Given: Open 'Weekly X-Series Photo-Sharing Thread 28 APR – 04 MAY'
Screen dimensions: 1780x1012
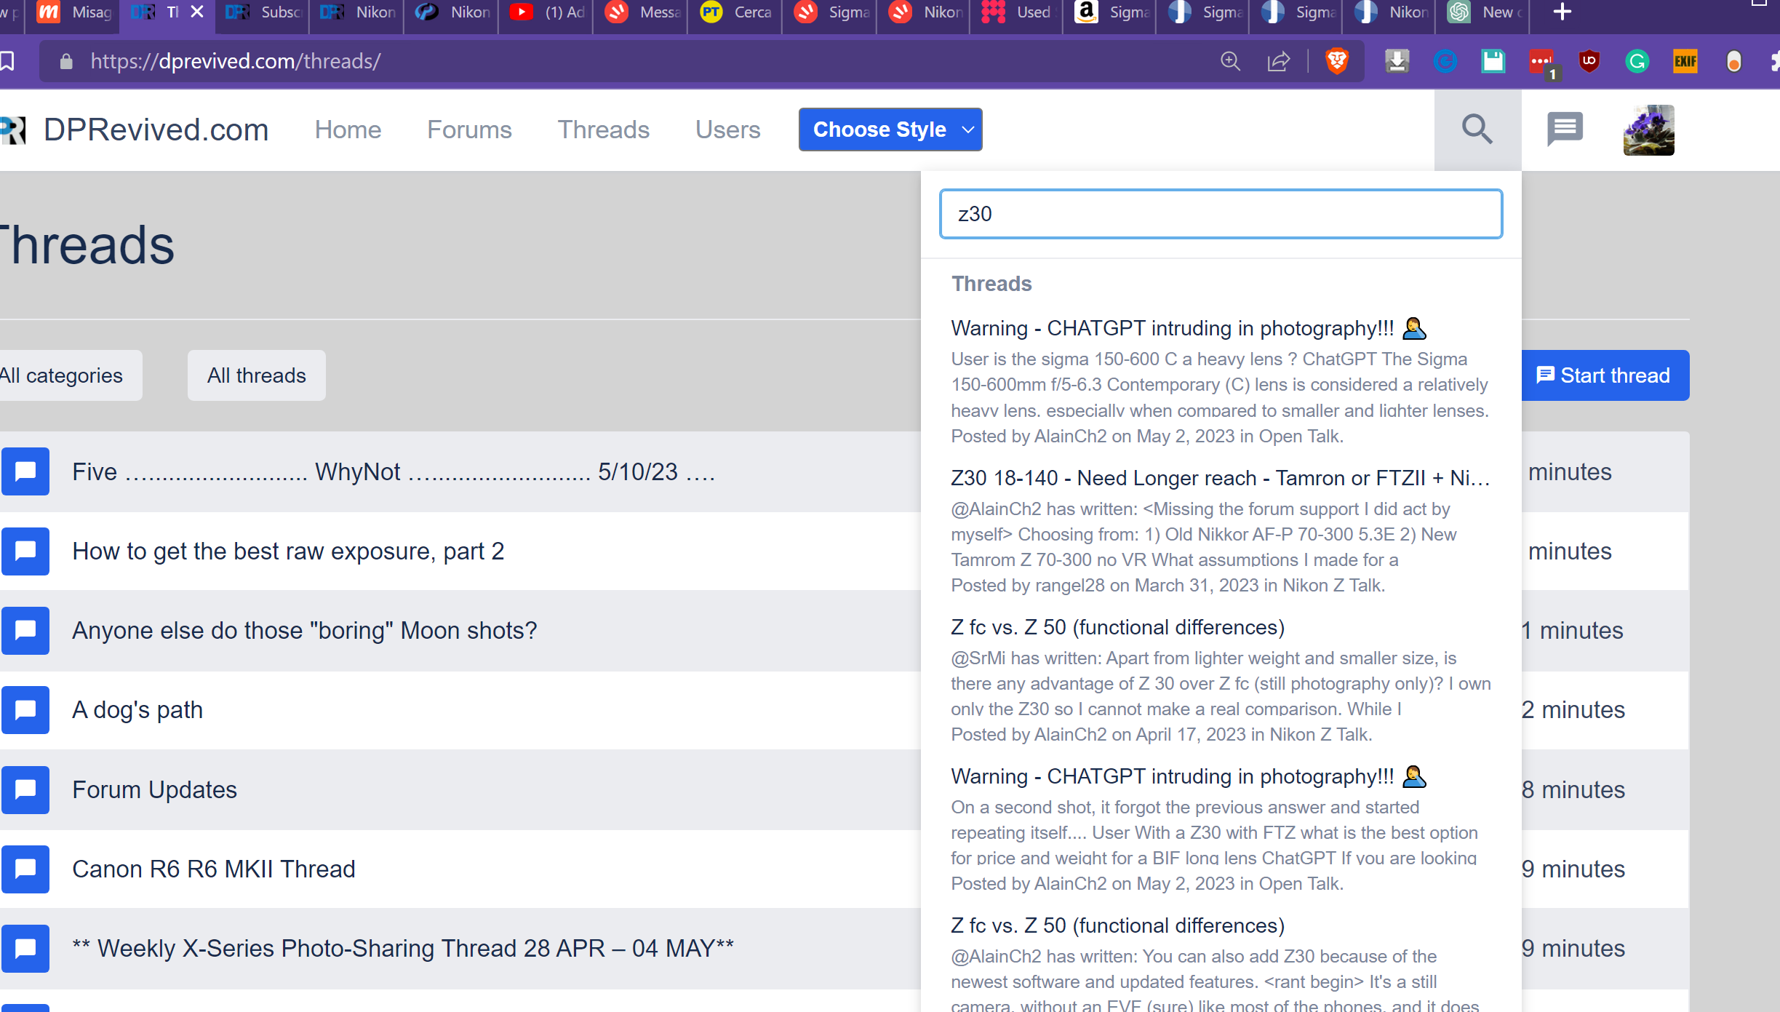Looking at the screenshot, I should point(403,948).
